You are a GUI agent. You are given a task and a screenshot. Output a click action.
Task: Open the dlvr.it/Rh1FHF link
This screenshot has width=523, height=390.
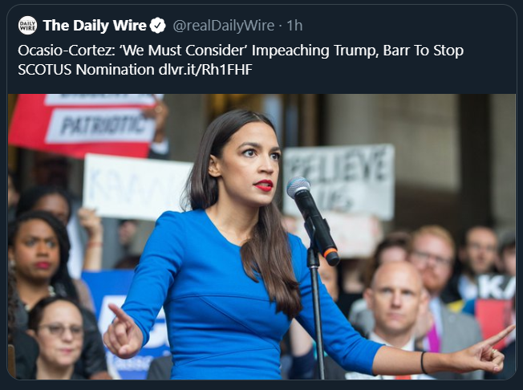(205, 70)
